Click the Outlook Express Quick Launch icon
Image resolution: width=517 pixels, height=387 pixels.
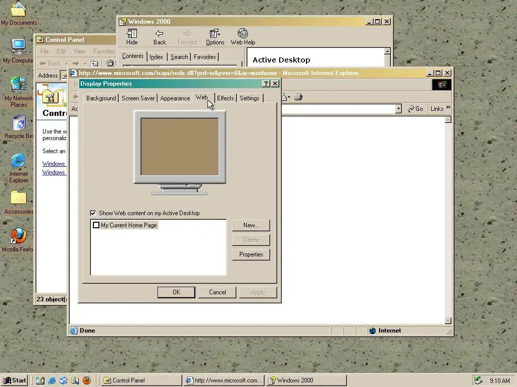[x=63, y=380]
